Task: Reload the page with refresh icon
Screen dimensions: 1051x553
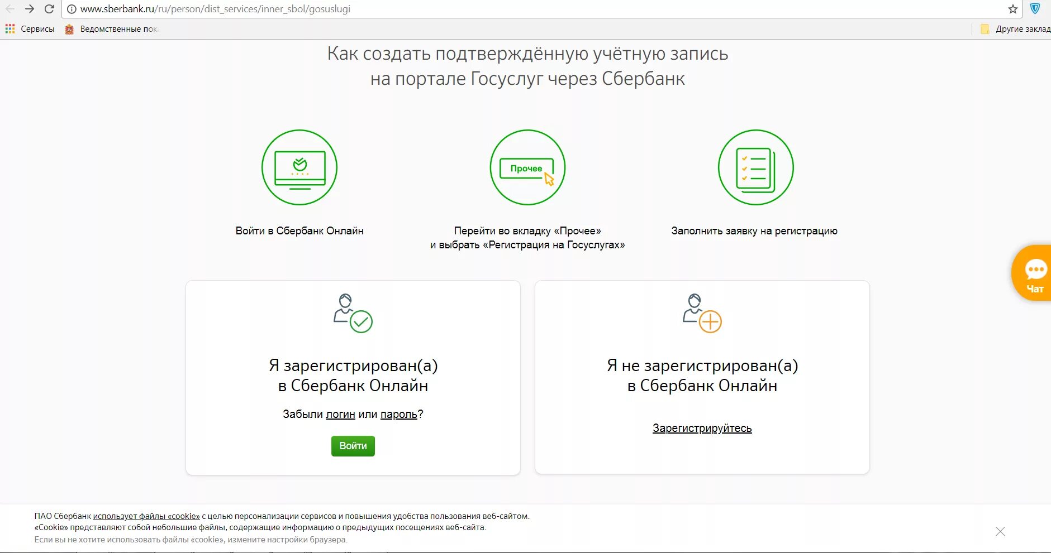Action: 49,9
